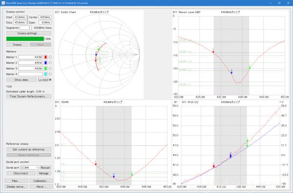Select the Marker 3 radio button
The width and height of the screenshot is (293, 193).
tap(50, 69)
